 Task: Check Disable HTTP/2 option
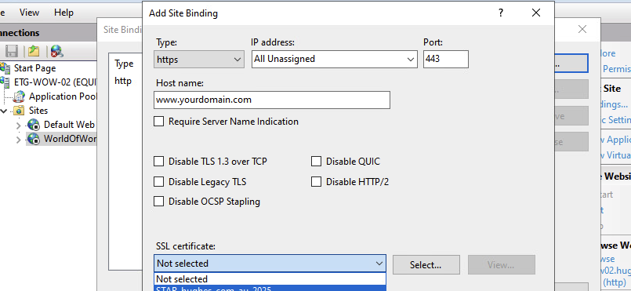(317, 182)
